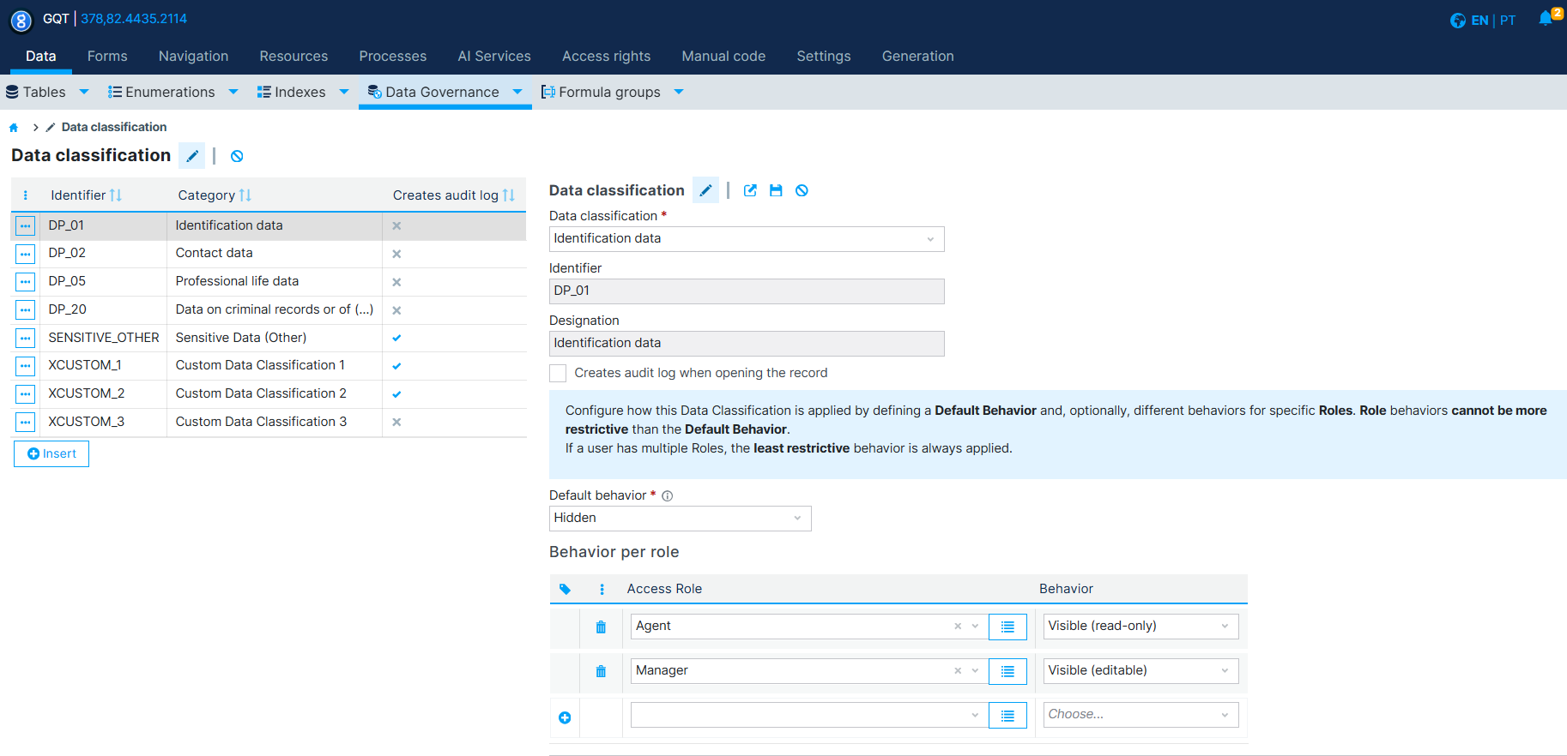
Task: Open row menu for DP_02
Action: 26,254
